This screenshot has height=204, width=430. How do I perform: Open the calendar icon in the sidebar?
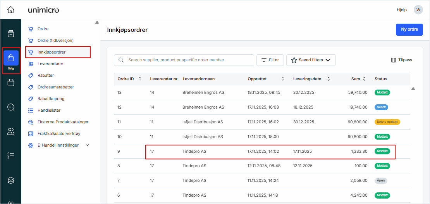pos(11,83)
